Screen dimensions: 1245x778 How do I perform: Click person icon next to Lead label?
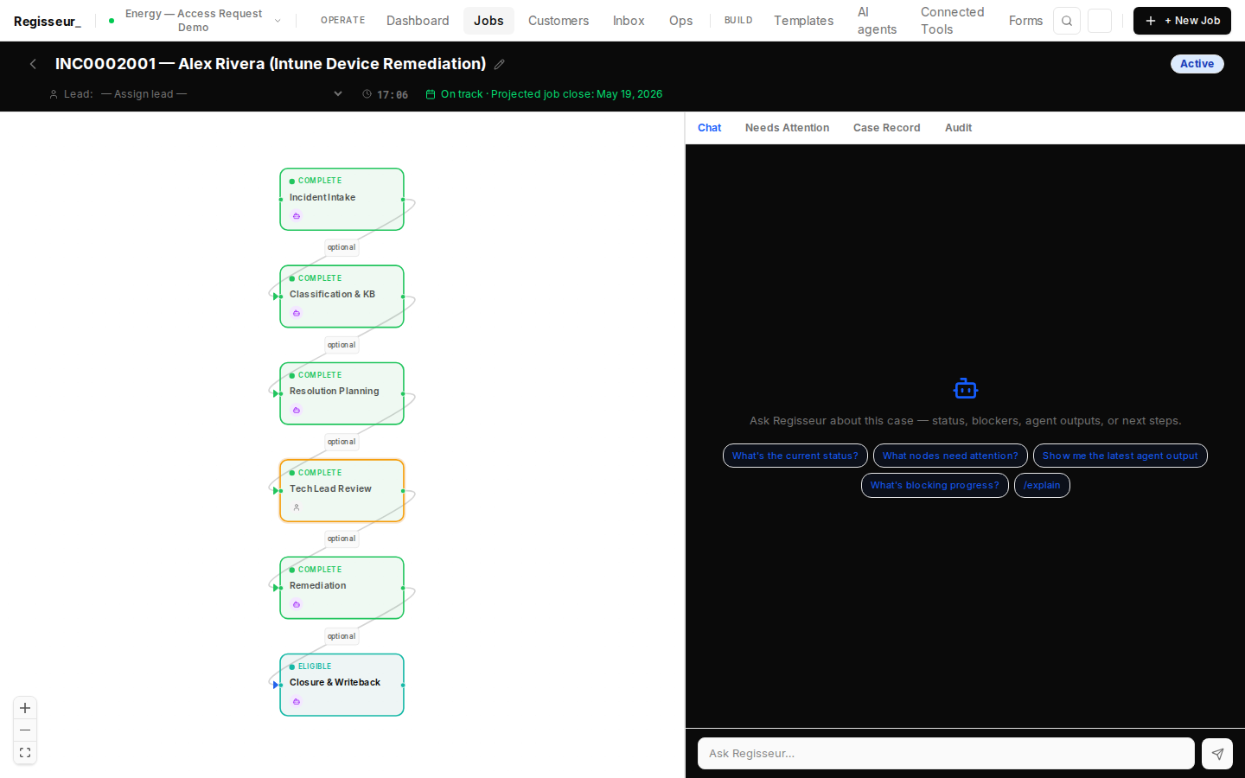coord(54,94)
